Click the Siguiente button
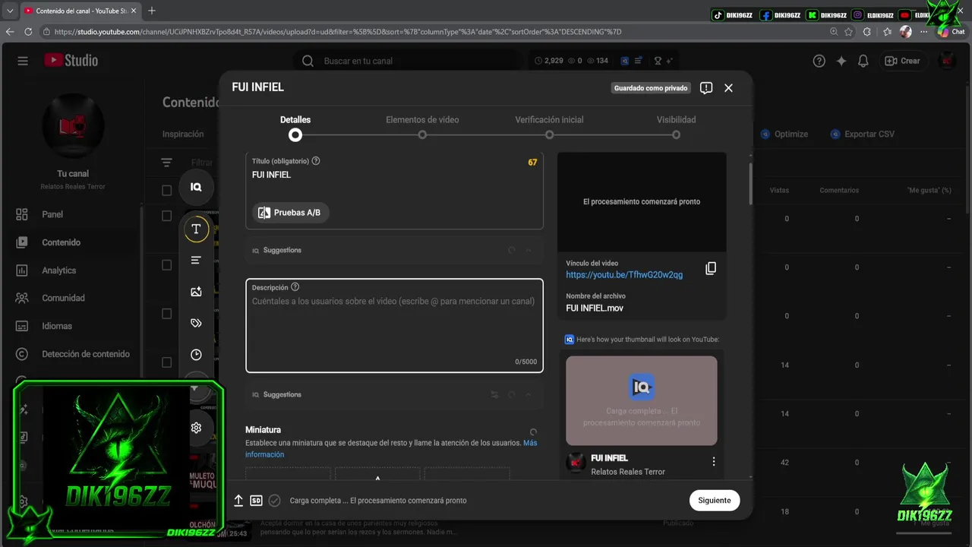Viewport: 972px width, 547px height. click(715, 500)
